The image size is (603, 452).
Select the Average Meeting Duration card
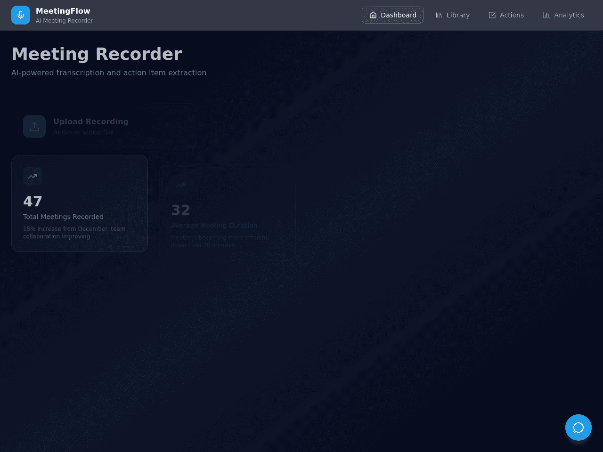click(228, 212)
